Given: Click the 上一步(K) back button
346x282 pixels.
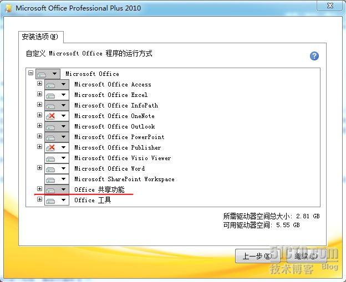Looking at the screenshot, I should [257, 256].
